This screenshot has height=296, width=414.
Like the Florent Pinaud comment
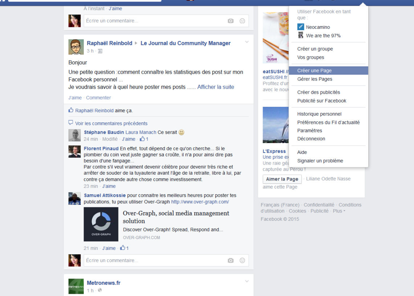tap(109, 186)
